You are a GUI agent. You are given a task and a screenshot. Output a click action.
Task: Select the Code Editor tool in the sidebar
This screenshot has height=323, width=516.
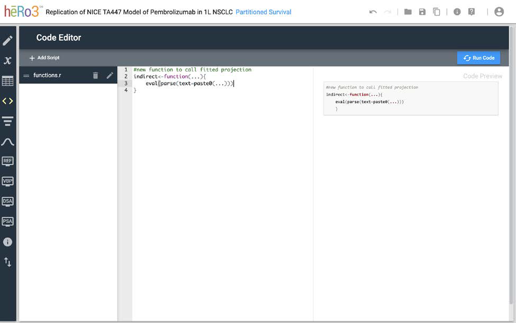[x=7, y=100]
